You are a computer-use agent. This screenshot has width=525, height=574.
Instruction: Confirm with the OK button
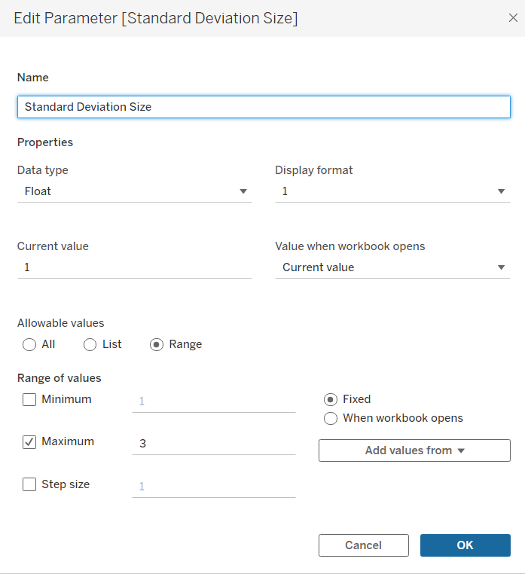click(x=465, y=545)
